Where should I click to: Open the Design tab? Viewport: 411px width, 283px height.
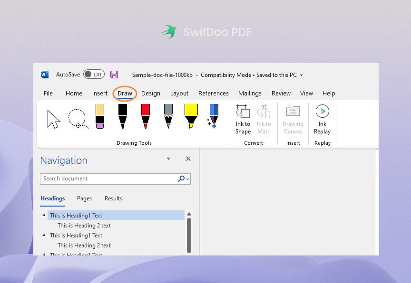[151, 94]
